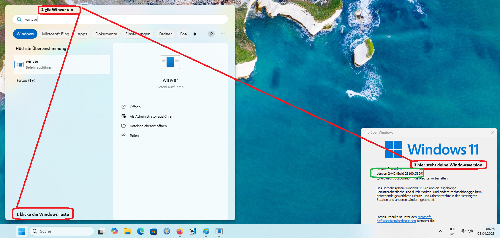
Task: Launch Copilot from the taskbar
Action: 114,231
